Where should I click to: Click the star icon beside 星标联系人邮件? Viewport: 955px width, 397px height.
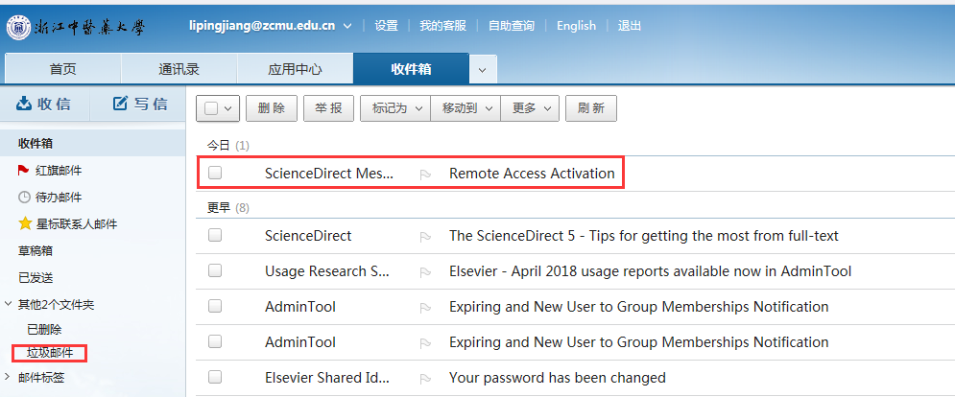25,224
